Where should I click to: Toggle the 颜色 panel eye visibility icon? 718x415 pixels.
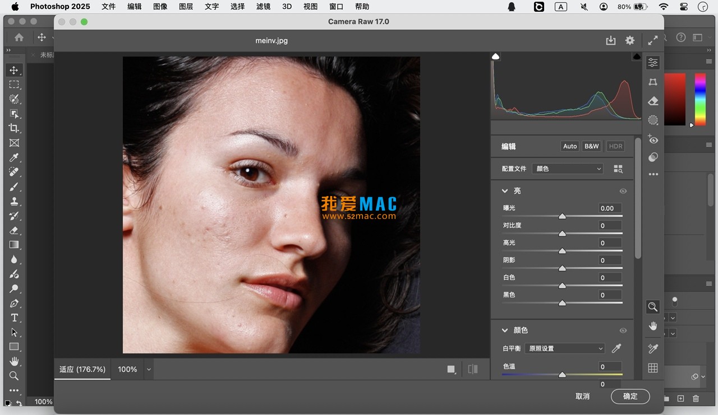coord(623,330)
